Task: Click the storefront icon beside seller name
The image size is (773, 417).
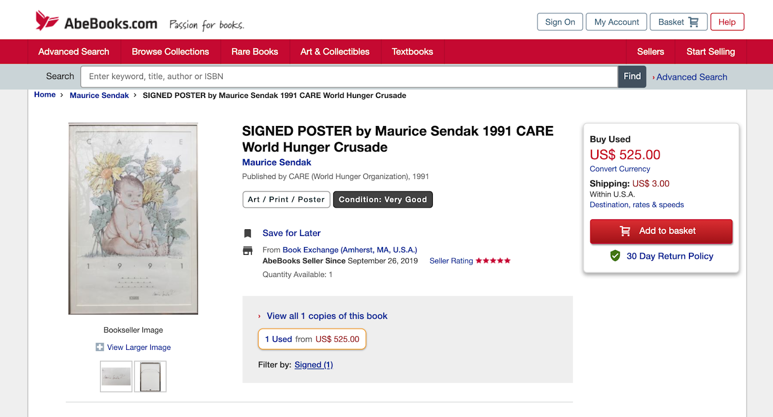Action: (247, 250)
